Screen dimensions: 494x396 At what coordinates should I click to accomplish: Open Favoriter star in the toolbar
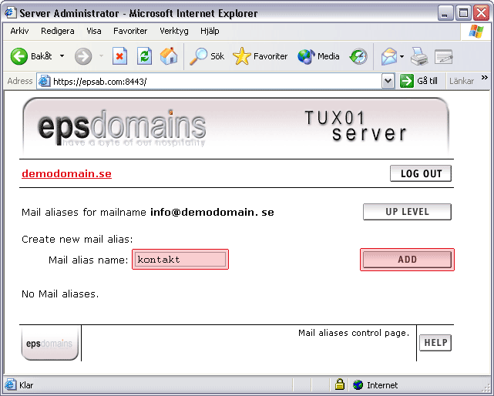click(260, 56)
